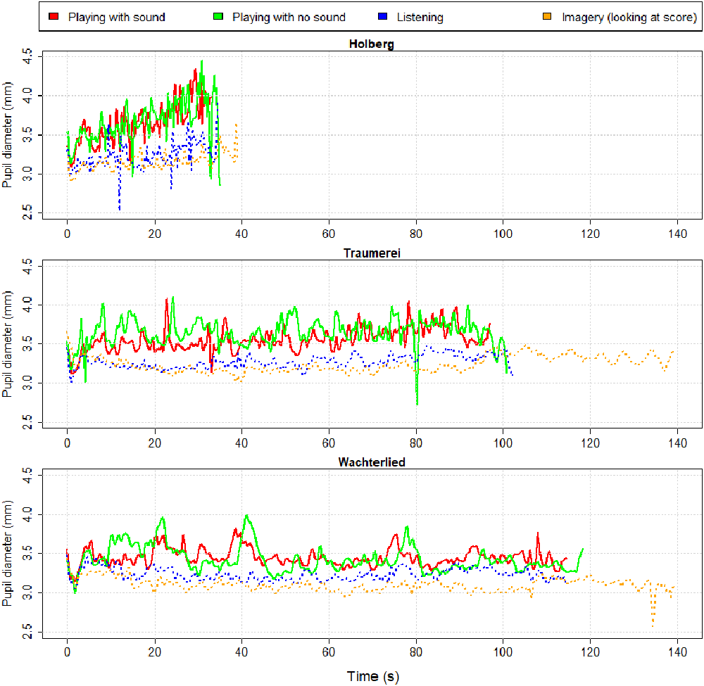Click the 0 tick label under Holberg chart
This screenshot has width=704, height=686.
pos(68,234)
